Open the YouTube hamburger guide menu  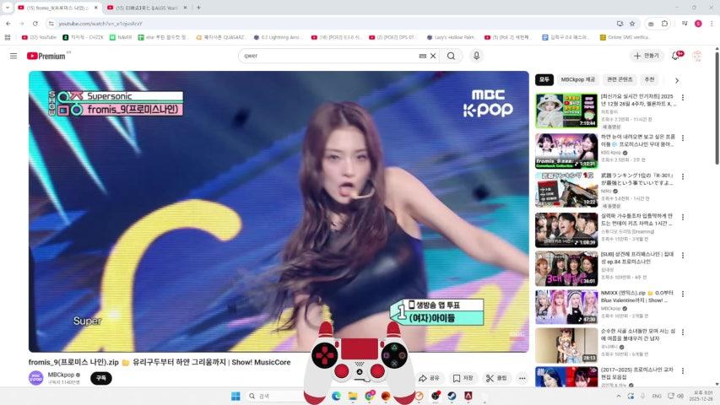(14, 56)
